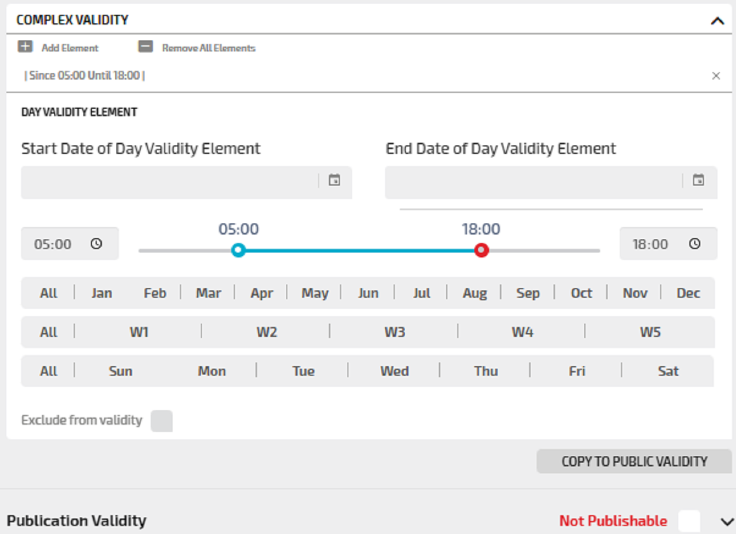Toggle the Exclude from validity checkbox
Image resolution: width=741 pixels, height=537 pixels.
(161, 421)
